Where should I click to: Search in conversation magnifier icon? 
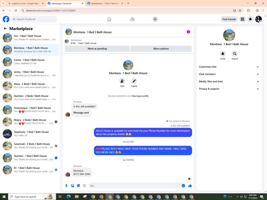point(234,53)
